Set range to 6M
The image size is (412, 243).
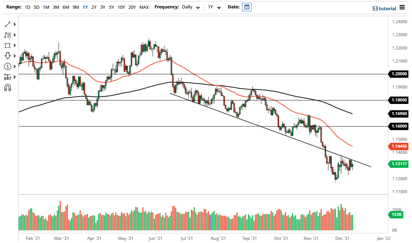coord(66,7)
